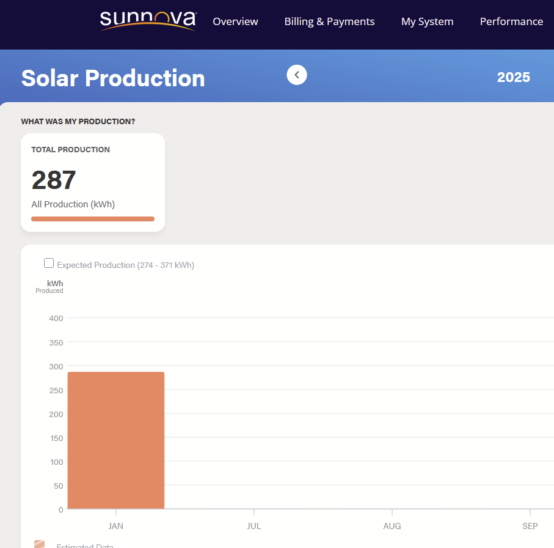Enable the Expected Production checkbox
Image resolution: width=554 pixels, height=548 pixels.
point(49,264)
